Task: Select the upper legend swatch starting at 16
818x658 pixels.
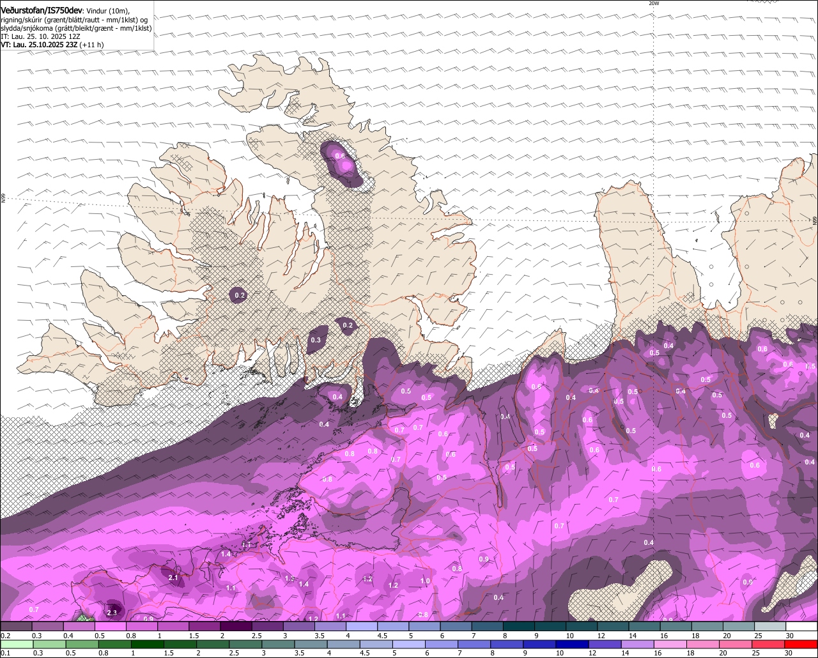Action: pos(677,626)
